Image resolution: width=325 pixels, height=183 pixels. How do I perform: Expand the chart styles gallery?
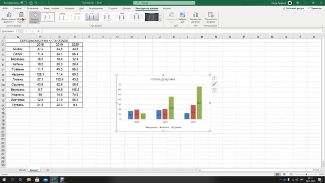161,20
